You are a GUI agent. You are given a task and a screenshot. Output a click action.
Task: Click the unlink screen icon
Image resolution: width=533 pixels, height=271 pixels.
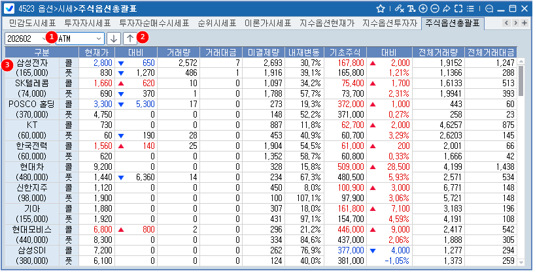click(400, 8)
